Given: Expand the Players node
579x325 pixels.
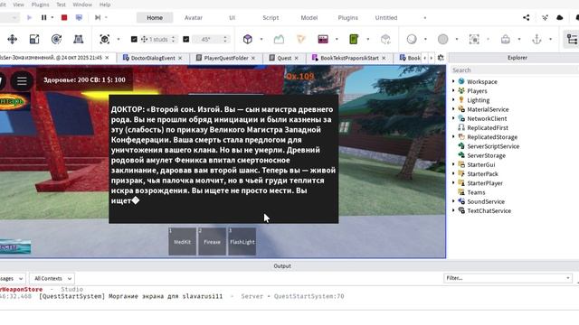Looking at the screenshot, I should 453,90.
